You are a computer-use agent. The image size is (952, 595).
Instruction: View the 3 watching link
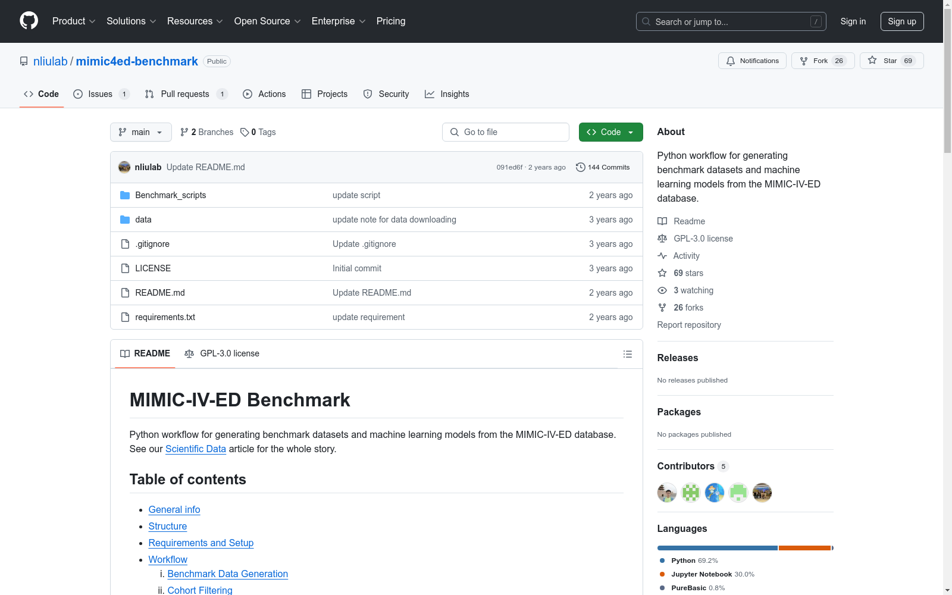[x=685, y=290]
